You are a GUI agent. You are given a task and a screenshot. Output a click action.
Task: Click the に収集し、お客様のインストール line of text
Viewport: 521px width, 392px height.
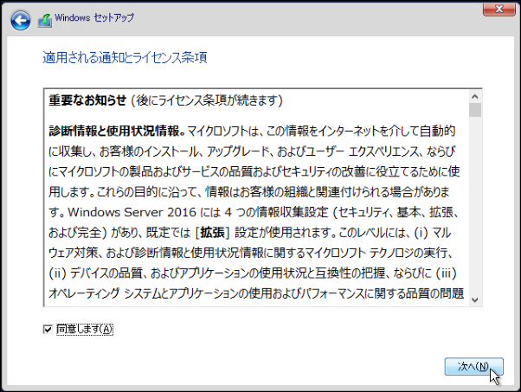coord(260,151)
